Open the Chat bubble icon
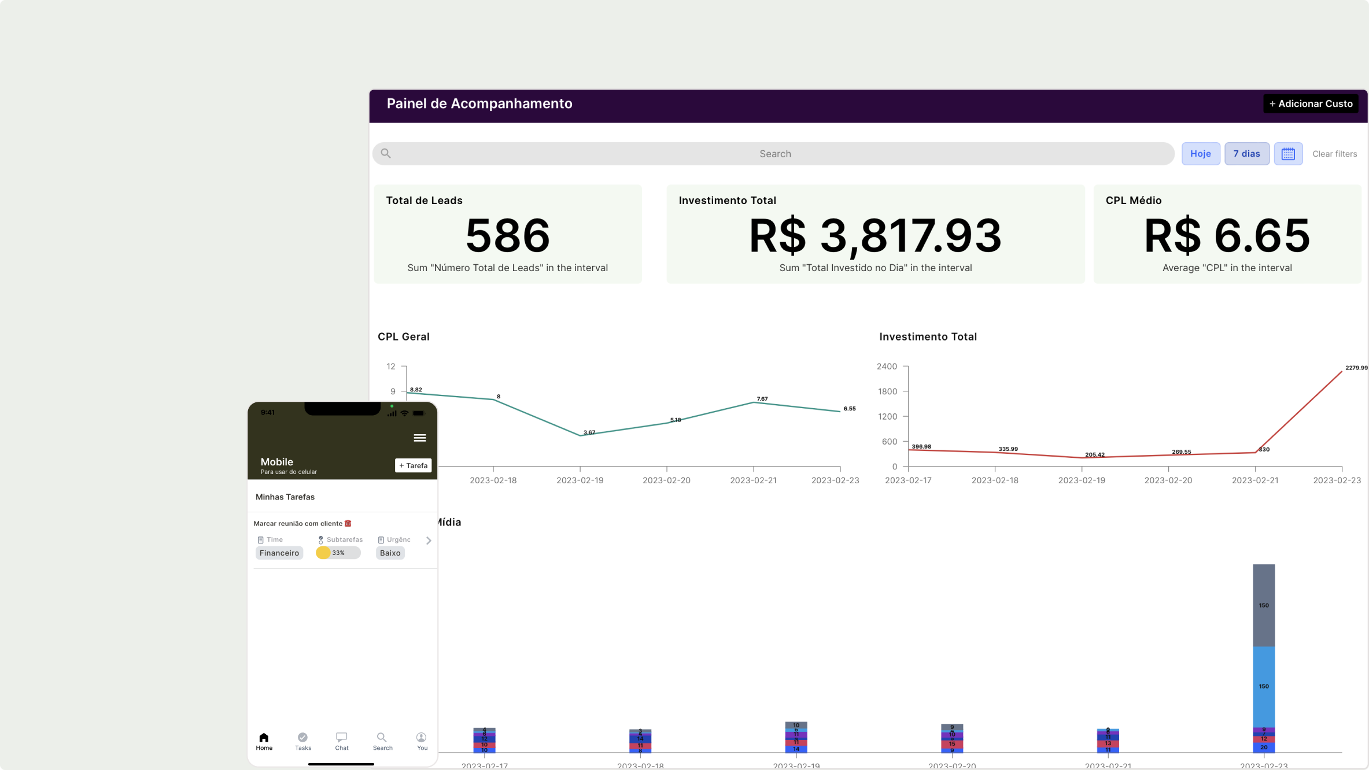Viewport: 1369px width, 770px height. (x=342, y=738)
